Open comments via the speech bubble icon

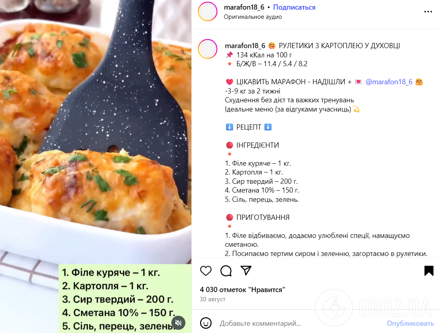pos(226,270)
